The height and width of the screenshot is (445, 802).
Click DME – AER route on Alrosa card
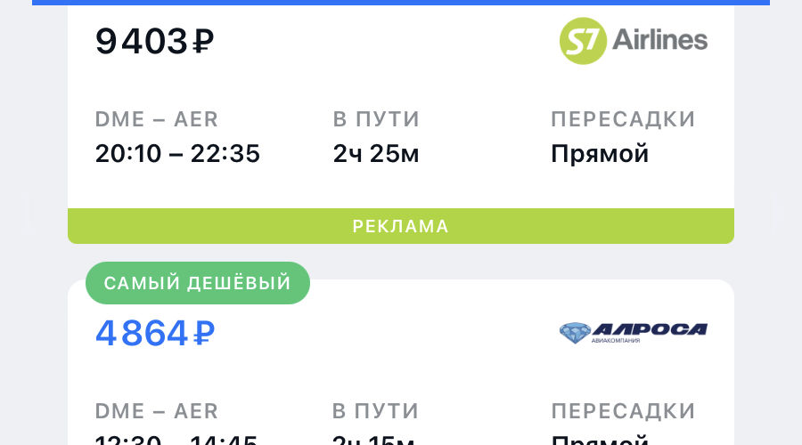157,411
